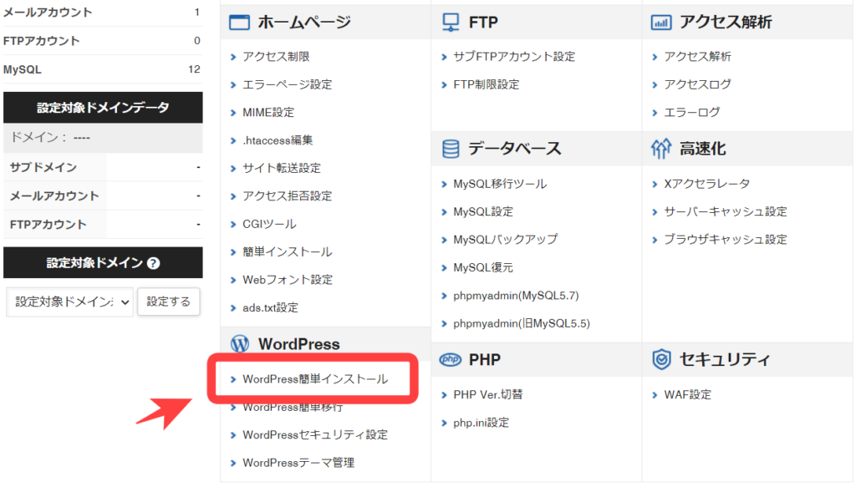Click the WordPress section heading text
This screenshot has width=856, height=487.
(x=299, y=344)
